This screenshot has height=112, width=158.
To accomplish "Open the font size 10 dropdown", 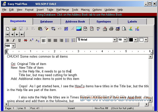I will point(125,40).
